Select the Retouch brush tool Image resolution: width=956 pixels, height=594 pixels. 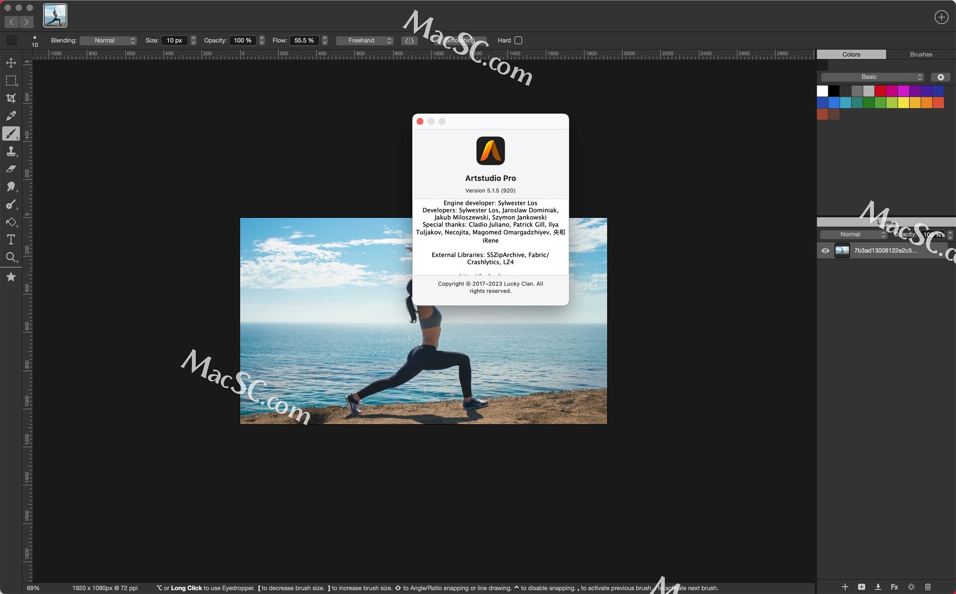(x=11, y=204)
